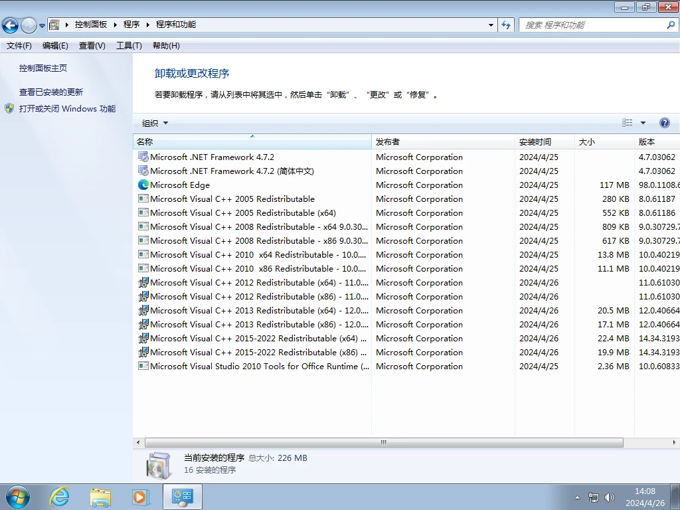Screen dimensions: 680x510
Task: Click the horizontal scrollbar thumb
Action: (x=384, y=442)
